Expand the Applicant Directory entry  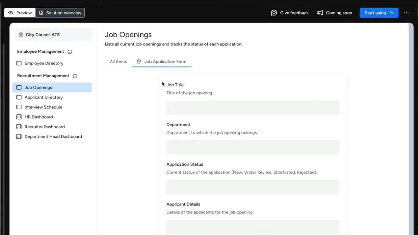click(44, 97)
